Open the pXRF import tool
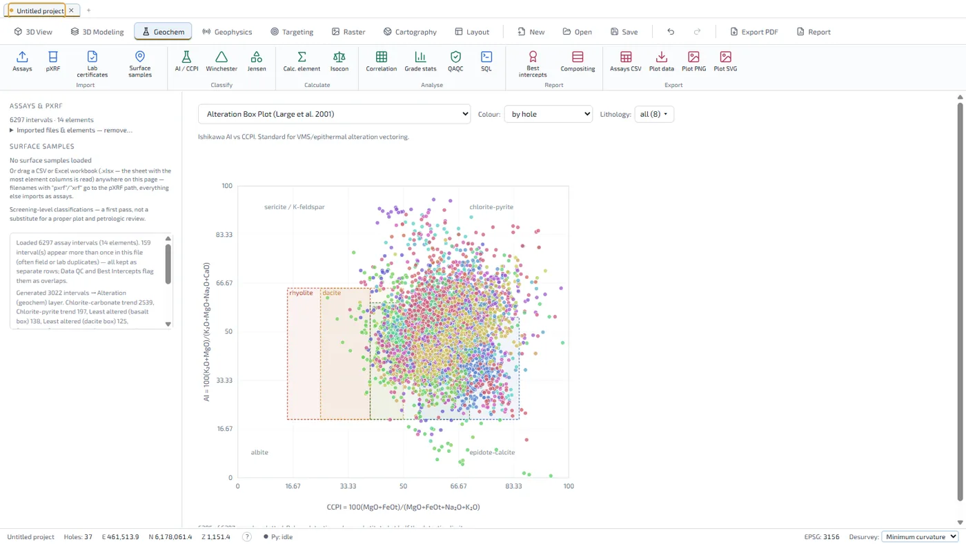Screen dimensions: 966x544 tap(53, 61)
